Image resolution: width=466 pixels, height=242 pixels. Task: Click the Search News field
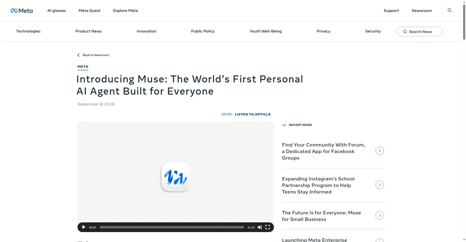(419, 31)
